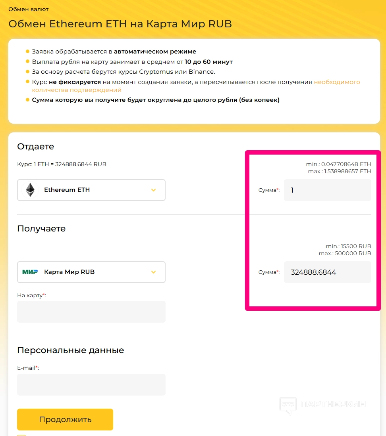Screen dimensions: 386x436
Task: Click the автоматическом режиме bullet line
Action: click(x=114, y=52)
